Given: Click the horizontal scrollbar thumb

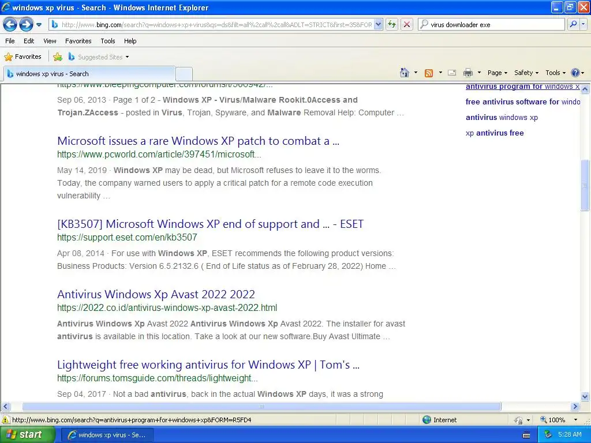Looking at the screenshot, I should [261, 407].
